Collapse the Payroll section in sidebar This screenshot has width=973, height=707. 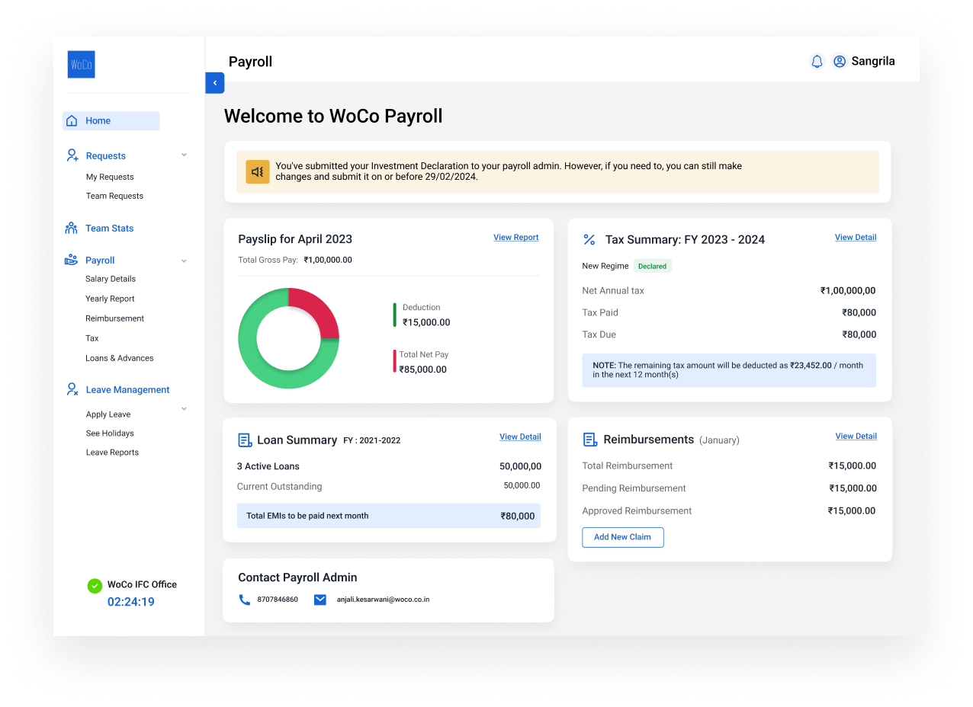point(183,260)
